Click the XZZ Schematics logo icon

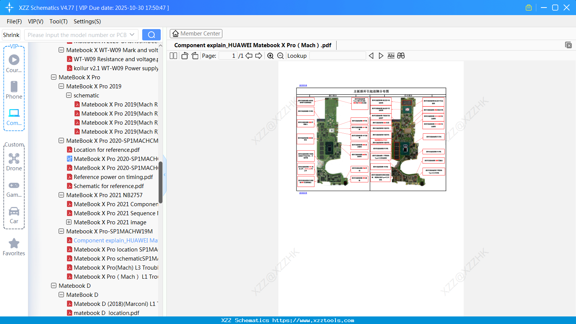[x=9, y=8]
